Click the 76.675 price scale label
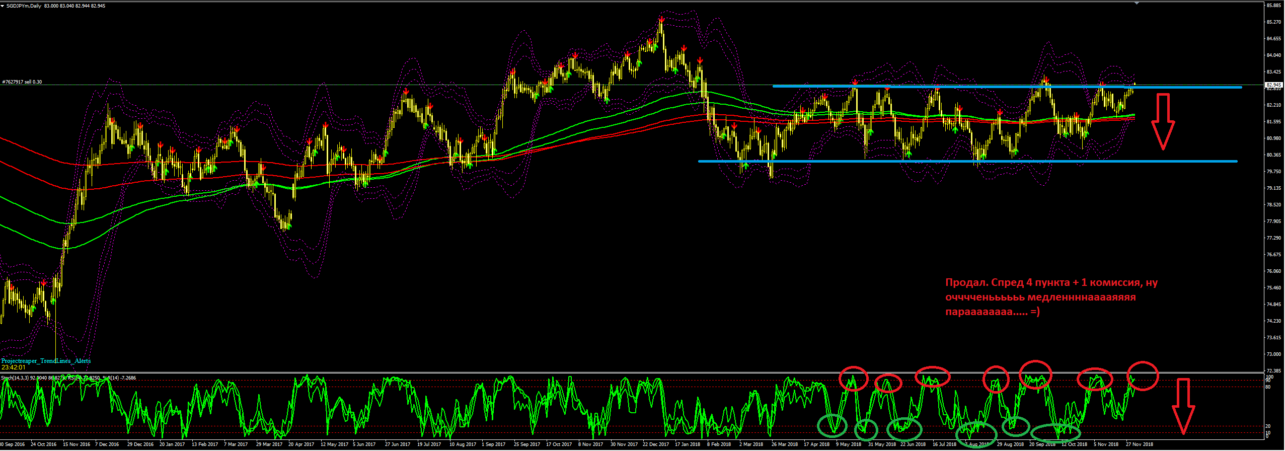 [1273, 255]
